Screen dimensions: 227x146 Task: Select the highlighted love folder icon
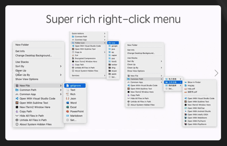[110, 43]
